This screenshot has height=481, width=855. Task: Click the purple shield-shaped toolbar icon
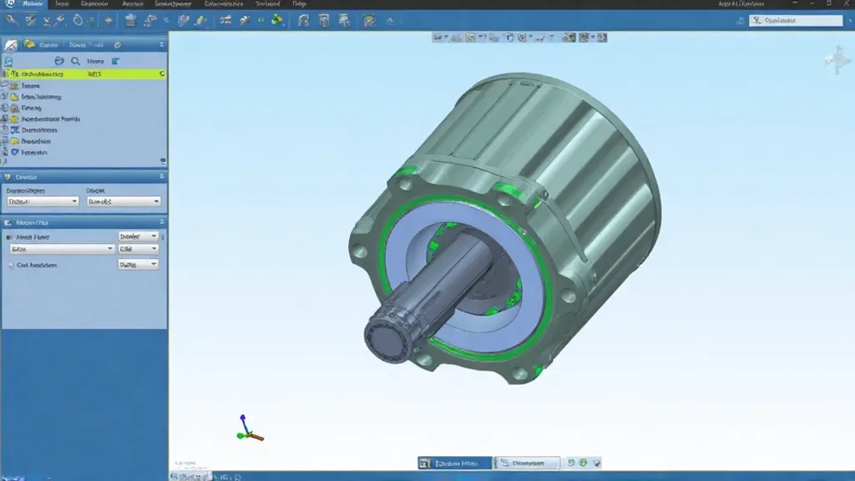pyautogui.click(x=183, y=21)
